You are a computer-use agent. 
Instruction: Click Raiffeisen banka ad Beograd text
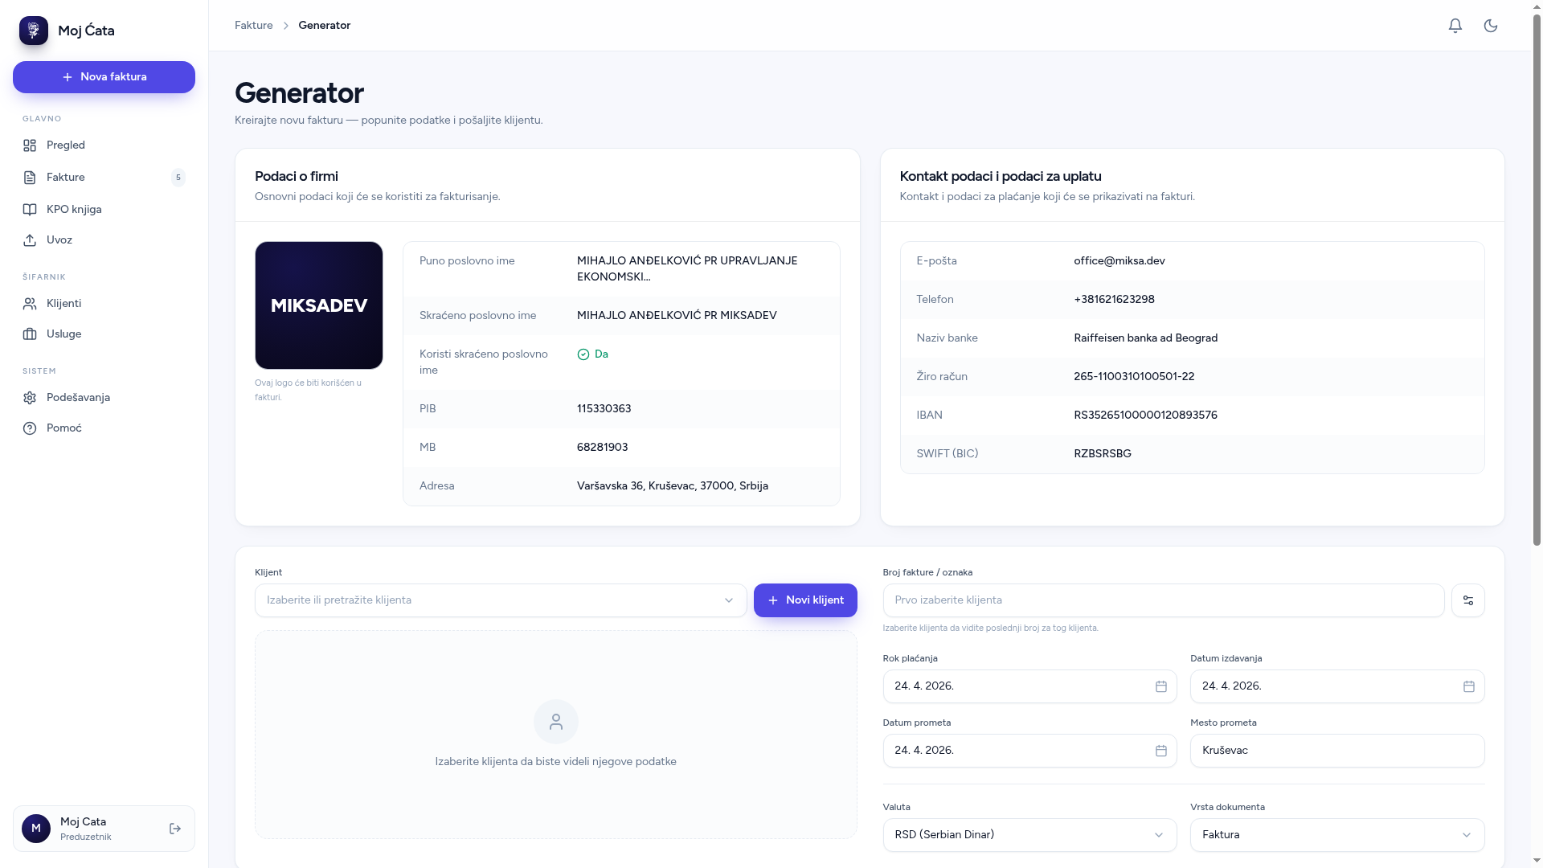(x=1145, y=338)
